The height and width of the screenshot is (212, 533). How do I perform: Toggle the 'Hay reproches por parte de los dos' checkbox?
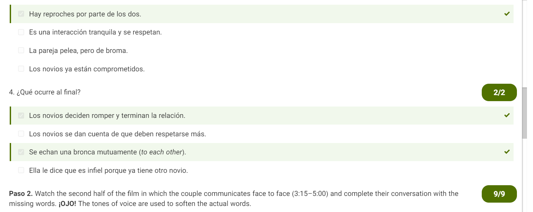pos(21,14)
